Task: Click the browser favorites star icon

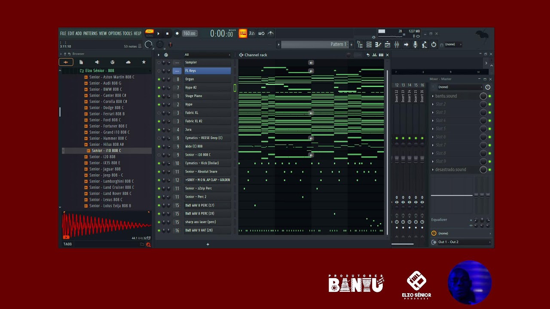Action: 144,62
